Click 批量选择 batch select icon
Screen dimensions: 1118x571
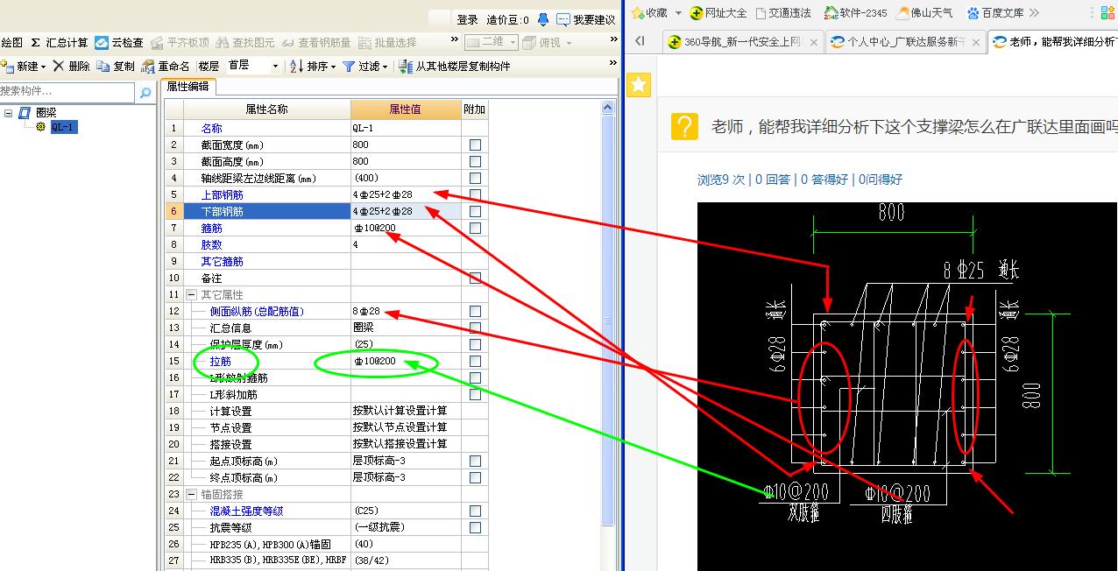364,42
